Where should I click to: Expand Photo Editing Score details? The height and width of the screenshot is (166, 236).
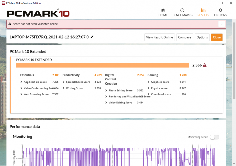(106, 90)
